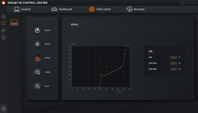
Task: Select the orange laptop device thumbnail
Action: (x=14, y=22)
